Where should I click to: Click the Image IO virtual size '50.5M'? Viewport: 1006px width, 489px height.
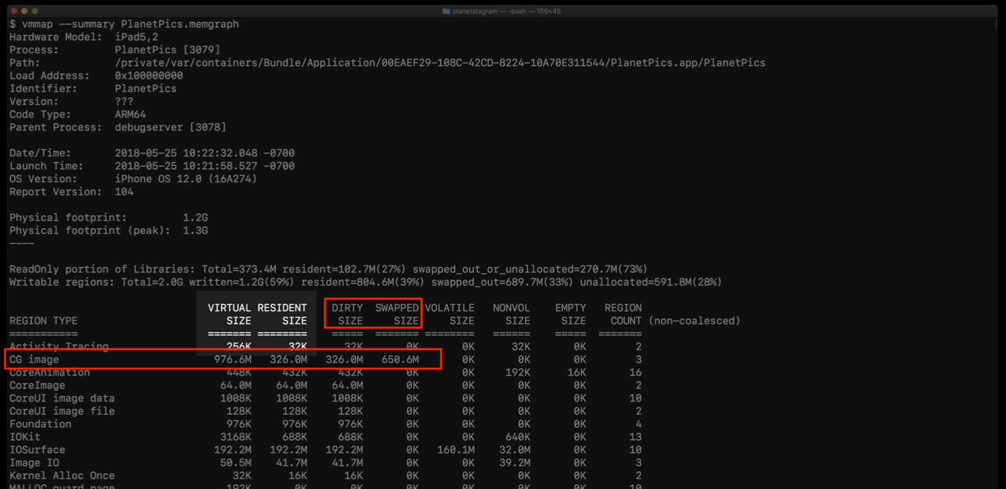tap(235, 463)
